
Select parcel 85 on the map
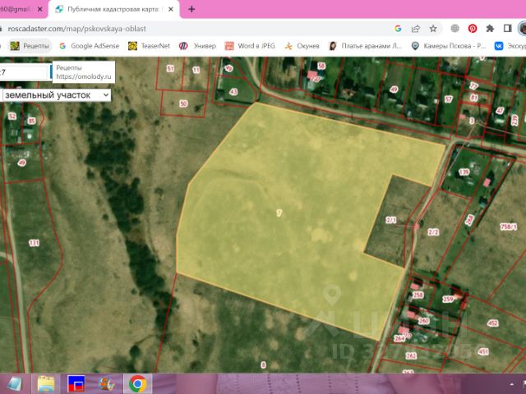tap(31, 121)
